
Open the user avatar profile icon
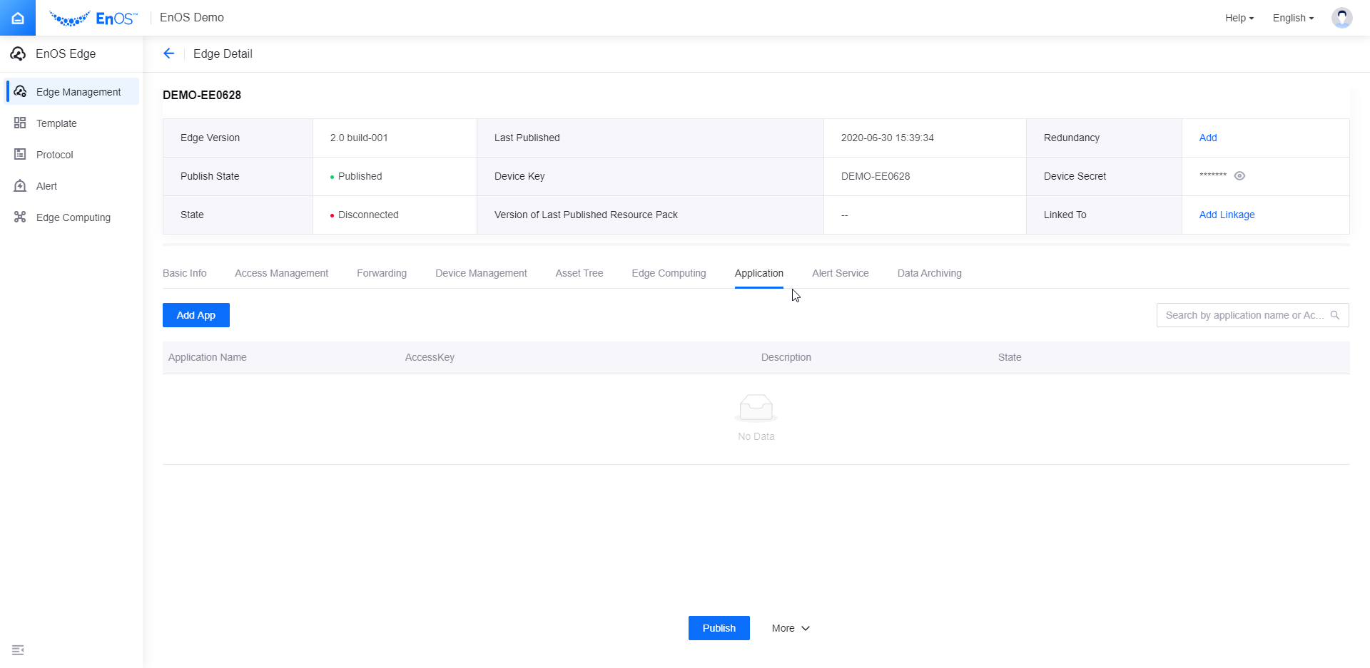coord(1341,18)
